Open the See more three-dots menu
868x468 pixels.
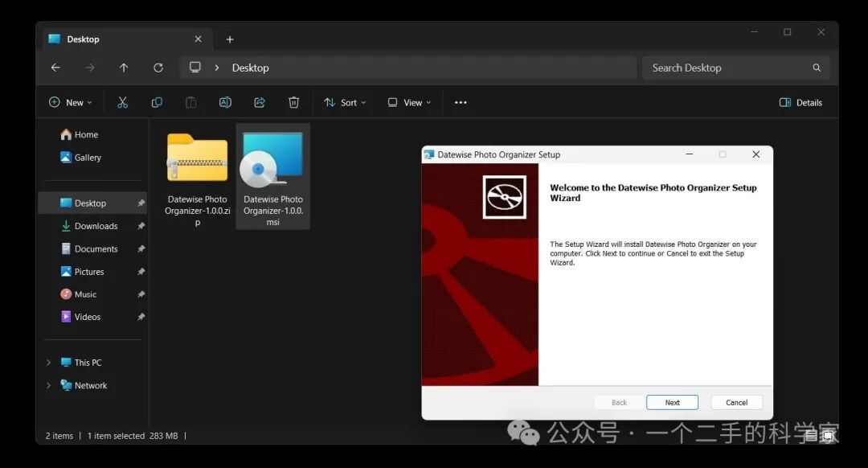coord(461,102)
